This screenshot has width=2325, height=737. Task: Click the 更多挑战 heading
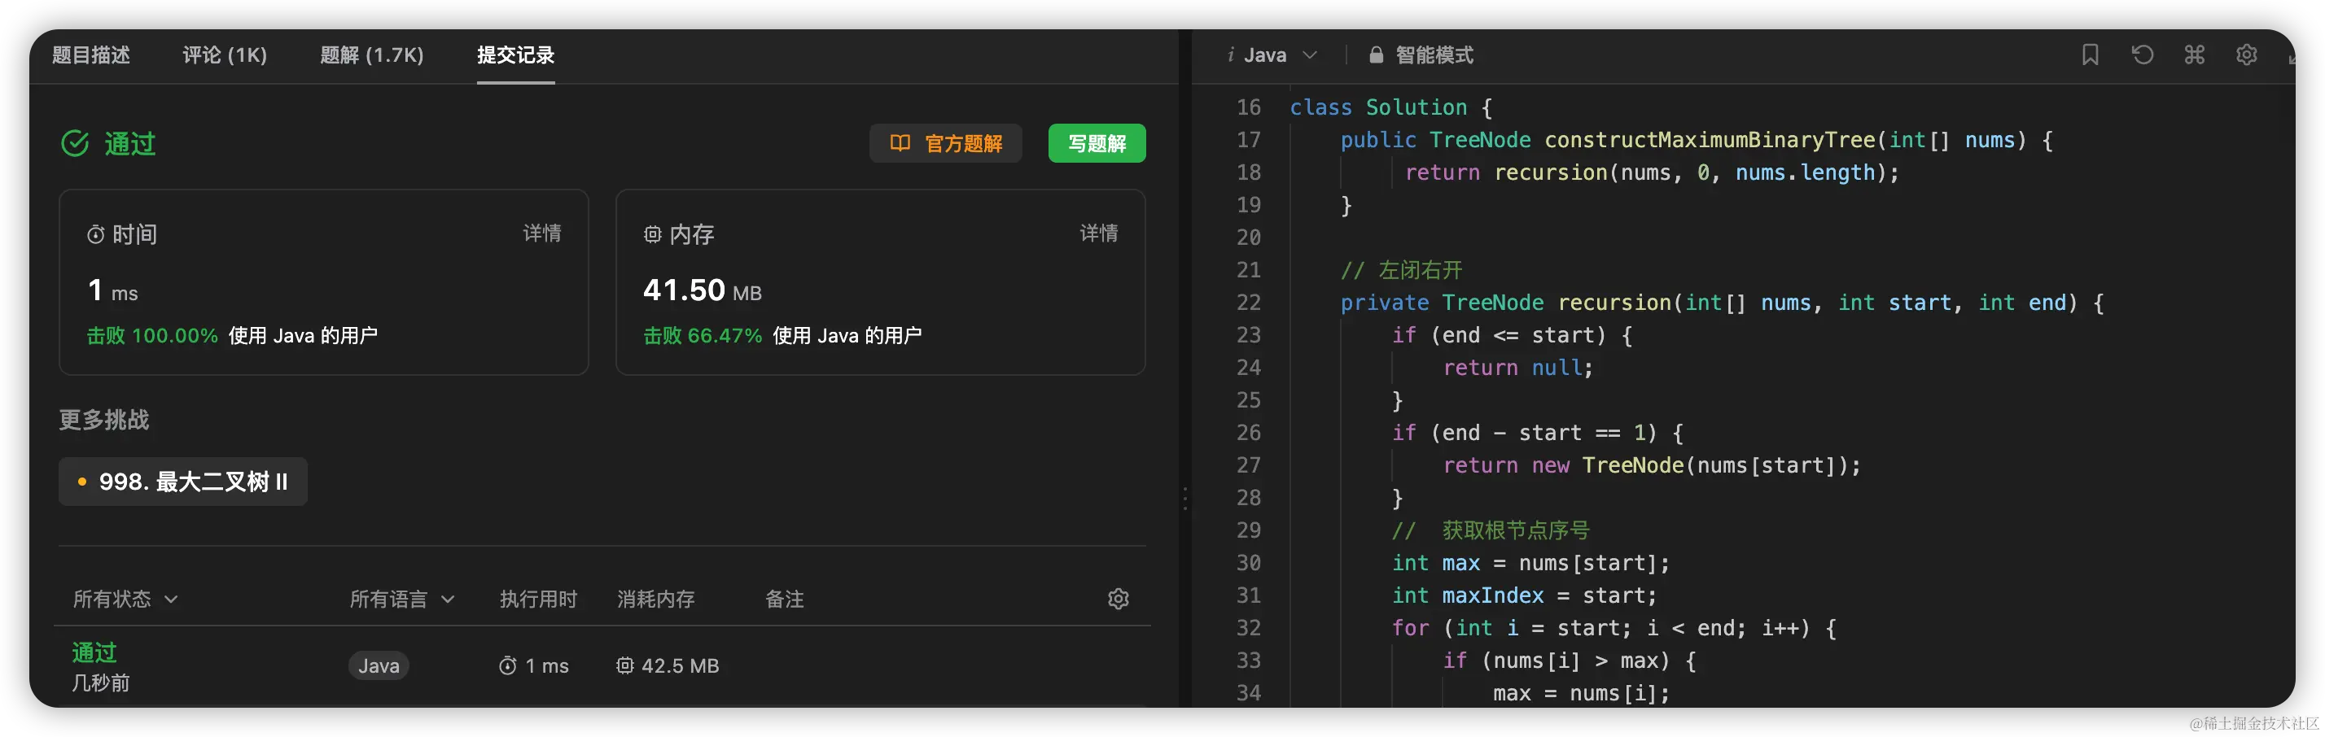coord(104,420)
